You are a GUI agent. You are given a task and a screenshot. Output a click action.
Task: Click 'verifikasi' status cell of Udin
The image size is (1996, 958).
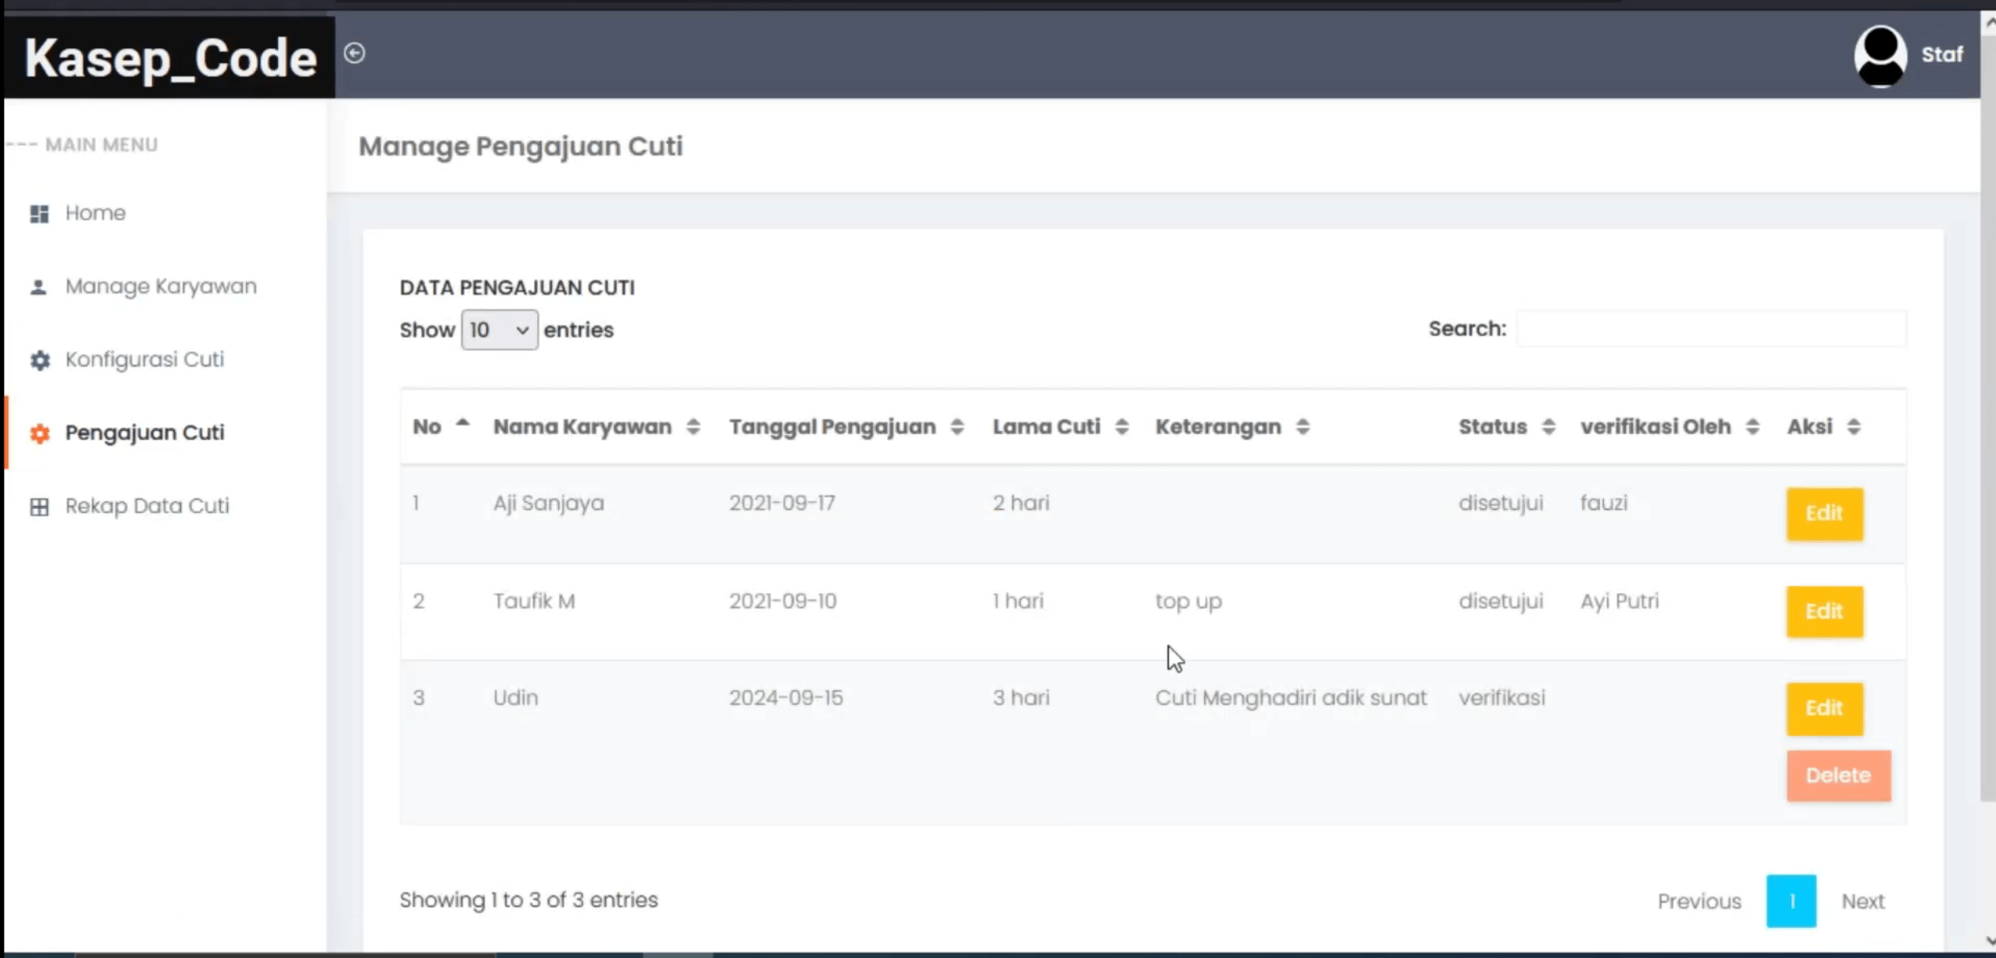tap(1502, 698)
